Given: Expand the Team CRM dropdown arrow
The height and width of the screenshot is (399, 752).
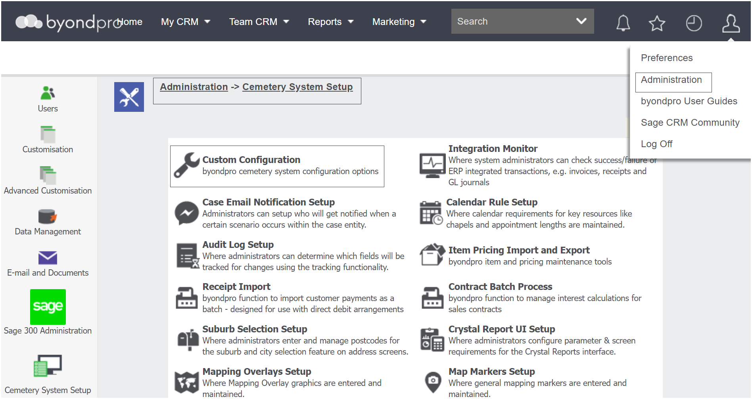Looking at the screenshot, I should (x=286, y=22).
